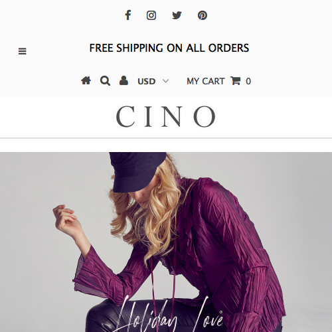Click the Twitter bird icon
The height and width of the screenshot is (332, 332).
click(x=177, y=15)
